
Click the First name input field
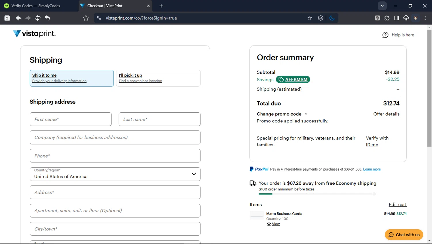pyautogui.click(x=71, y=119)
